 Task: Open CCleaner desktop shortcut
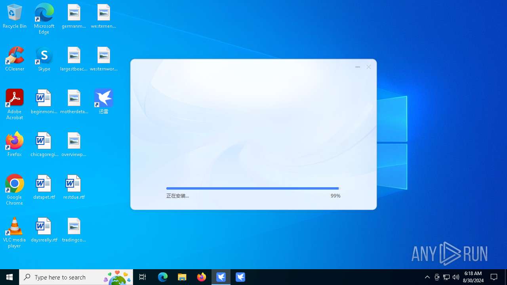click(x=15, y=59)
